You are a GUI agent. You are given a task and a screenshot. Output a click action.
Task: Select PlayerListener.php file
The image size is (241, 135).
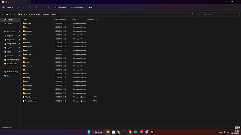[30, 97]
